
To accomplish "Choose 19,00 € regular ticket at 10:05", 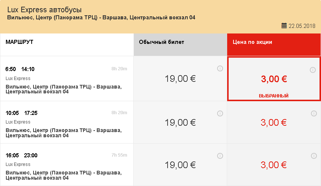I will tap(180, 123).
